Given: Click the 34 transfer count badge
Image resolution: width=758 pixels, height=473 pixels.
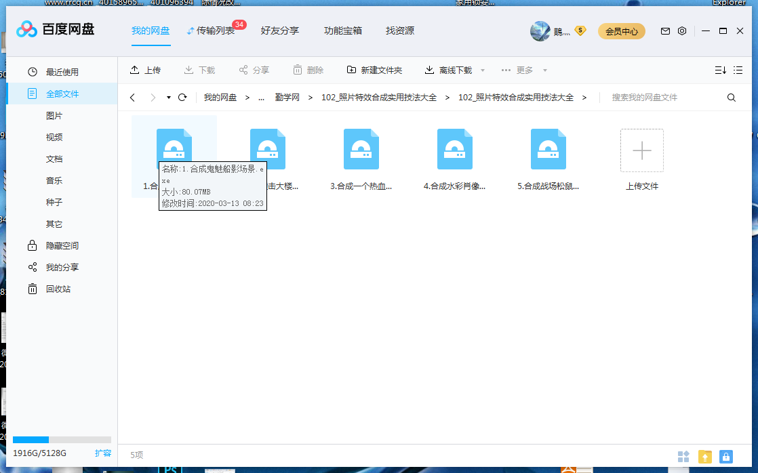Looking at the screenshot, I should [239, 24].
